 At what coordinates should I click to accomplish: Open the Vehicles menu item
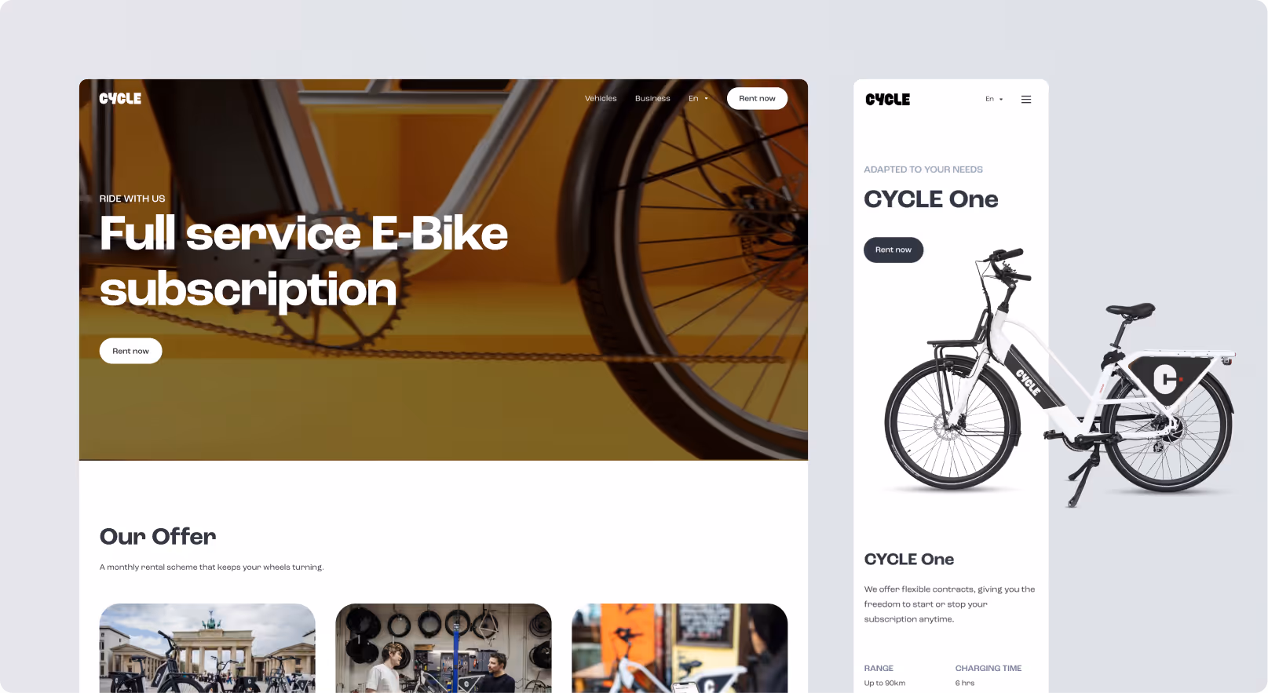[601, 98]
